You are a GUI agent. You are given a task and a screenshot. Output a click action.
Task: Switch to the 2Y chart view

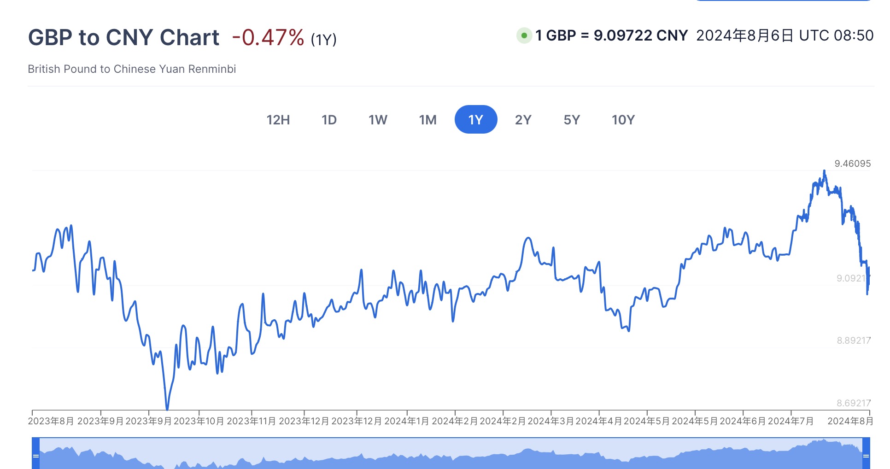pos(523,120)
